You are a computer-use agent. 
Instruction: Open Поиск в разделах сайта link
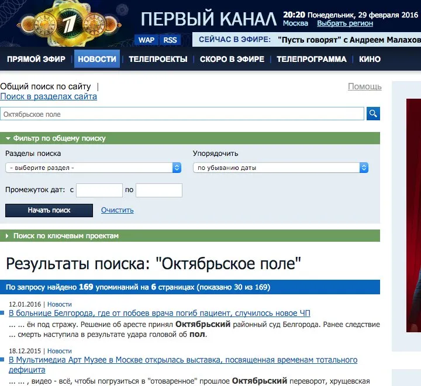[49, 96]
